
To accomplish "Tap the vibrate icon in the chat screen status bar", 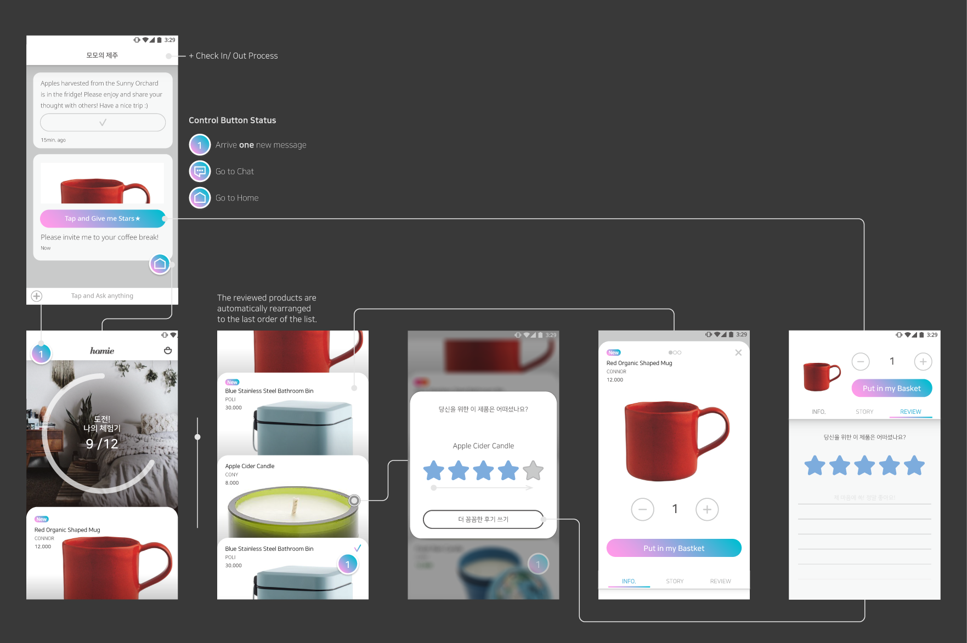I will [137, 40].
